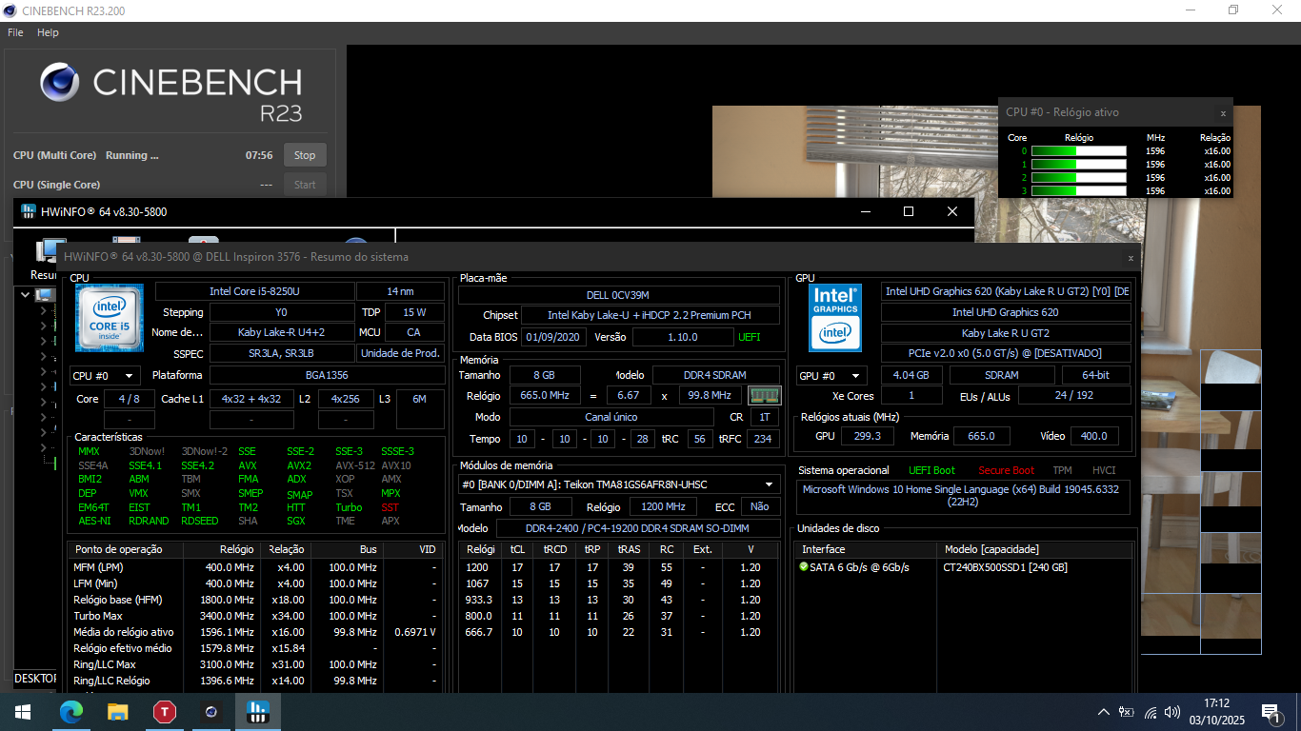Open the Cinebench Help menu
The image size is (1301, 731).
pos(48,32)
